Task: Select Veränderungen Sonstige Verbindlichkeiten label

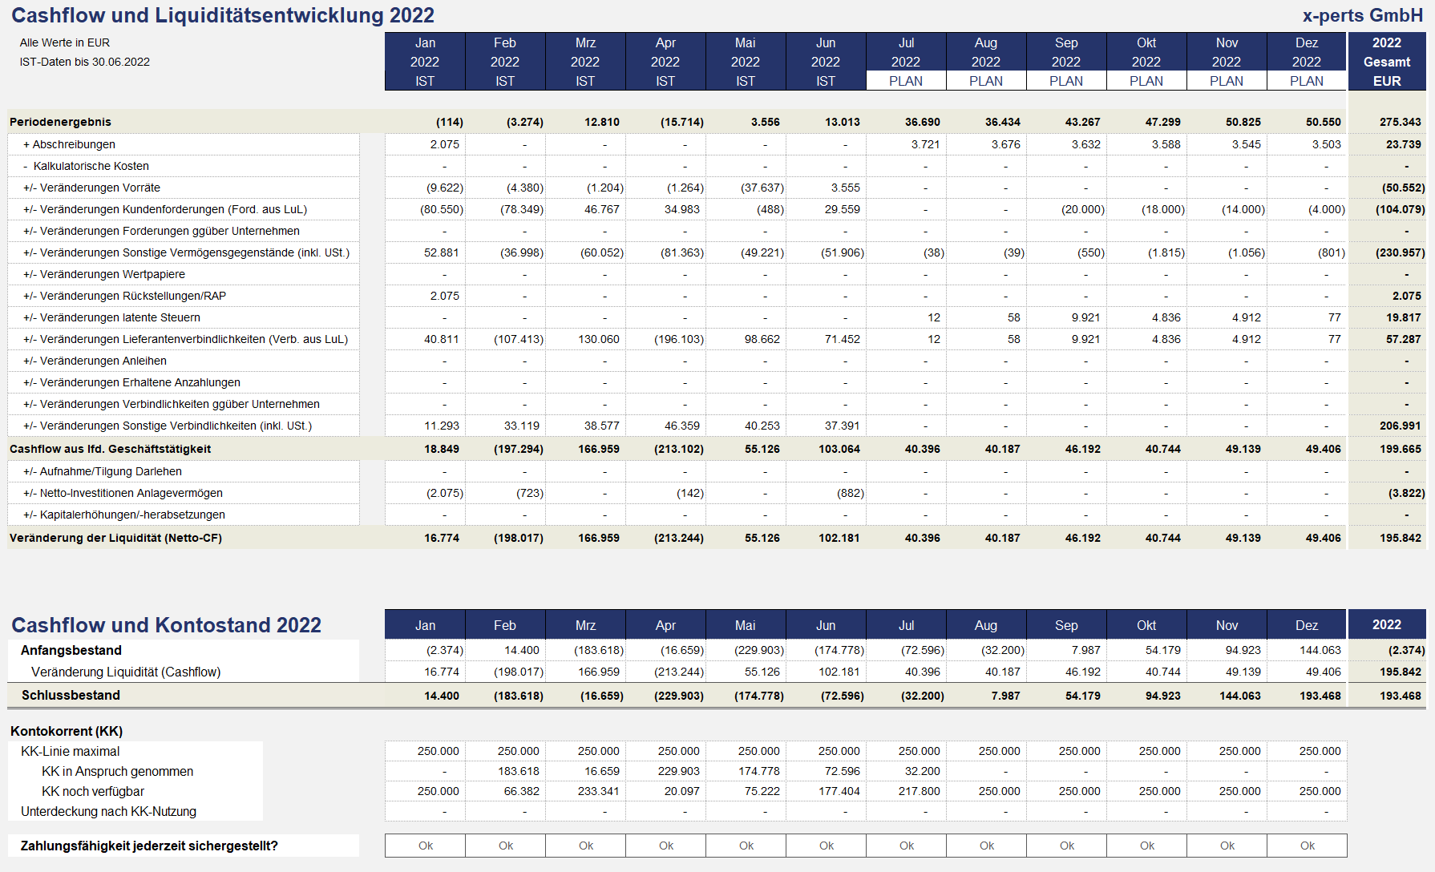Action: [168, 426]
